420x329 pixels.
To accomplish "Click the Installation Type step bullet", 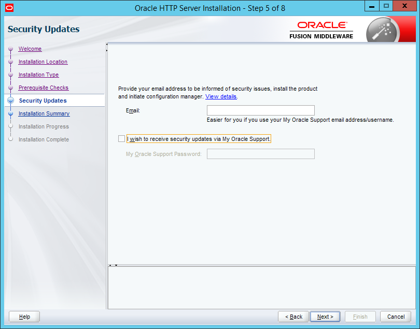I will [10, 75].
